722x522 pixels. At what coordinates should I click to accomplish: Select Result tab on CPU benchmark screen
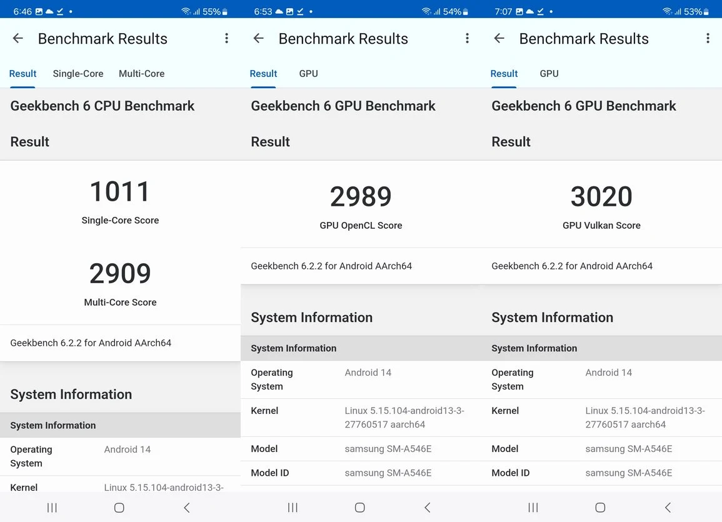(x=23, y=74)
